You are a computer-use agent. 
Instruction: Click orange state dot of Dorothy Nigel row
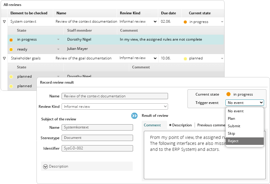tap(11, 40)
